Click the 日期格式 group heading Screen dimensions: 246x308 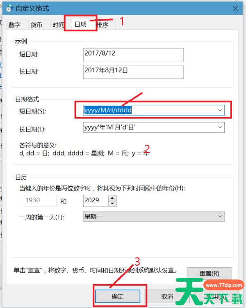click(x=27, y=99)
